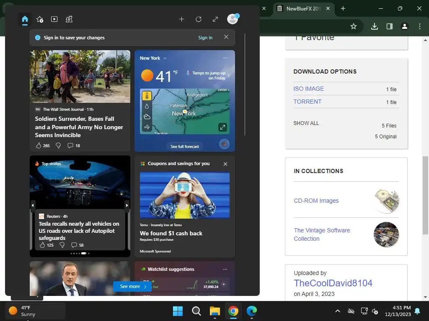Open Watchlist suggestions more options
429x321 pixels.
point(225,269)
